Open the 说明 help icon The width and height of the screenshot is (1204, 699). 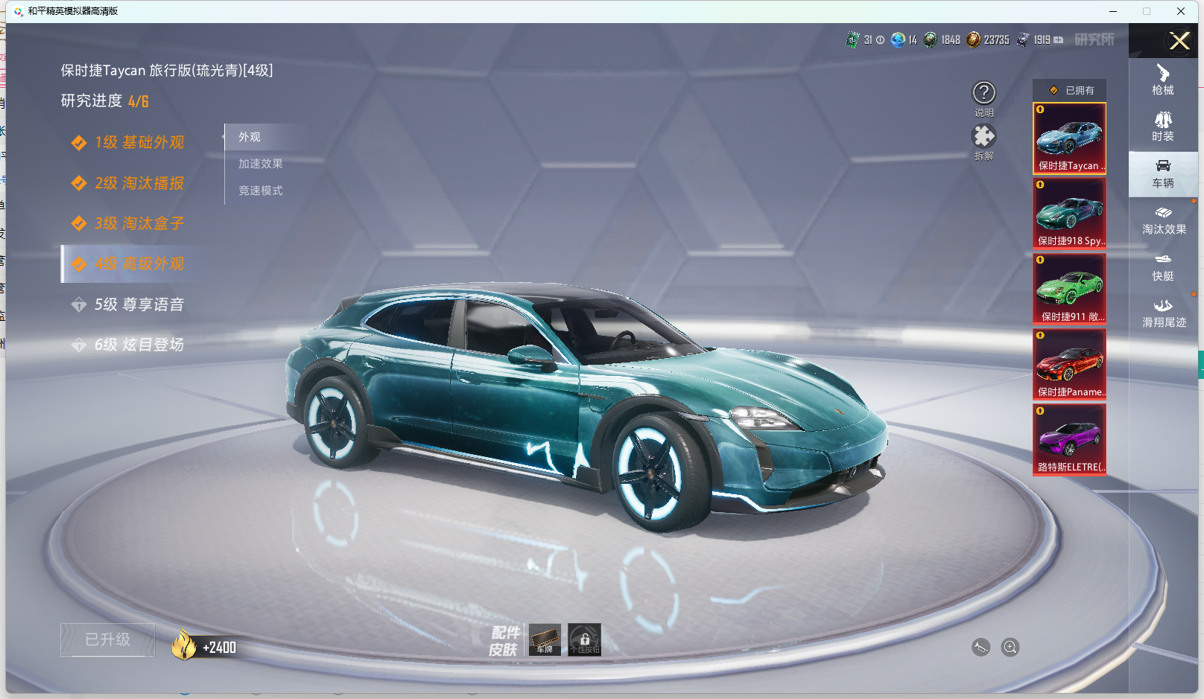pyautogui.click(x=983, y=93)
